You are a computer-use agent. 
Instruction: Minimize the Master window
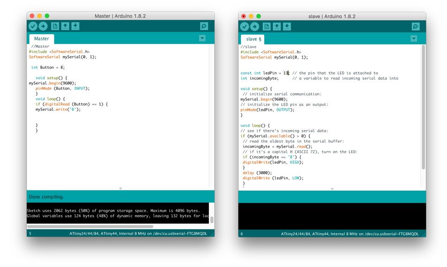pyautogui.click(x=39, y=16)
